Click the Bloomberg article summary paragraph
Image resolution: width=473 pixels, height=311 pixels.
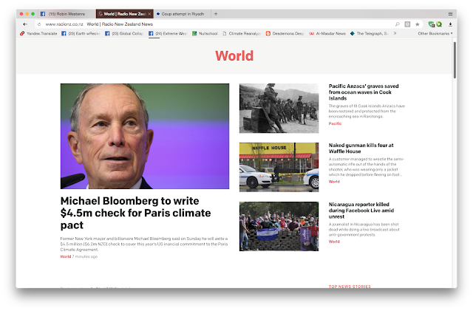[144, 244]
